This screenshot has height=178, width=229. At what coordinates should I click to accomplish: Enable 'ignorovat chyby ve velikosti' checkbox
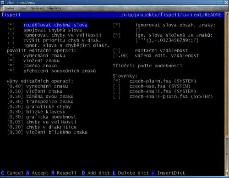click(11, 35)
